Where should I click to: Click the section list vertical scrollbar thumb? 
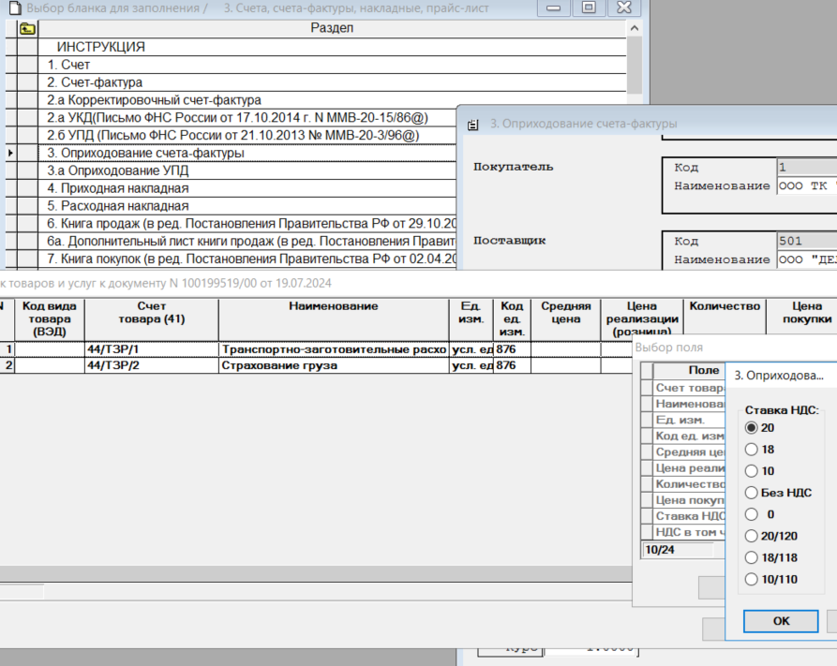pyautogui.click(x=635, y=66)
